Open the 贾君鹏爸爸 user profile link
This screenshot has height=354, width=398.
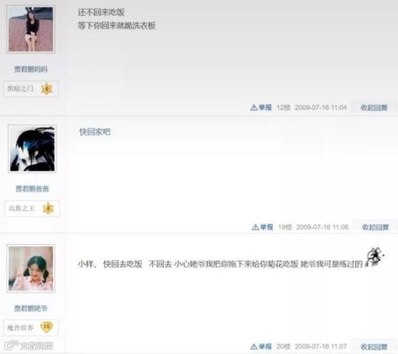coord(33,188)
